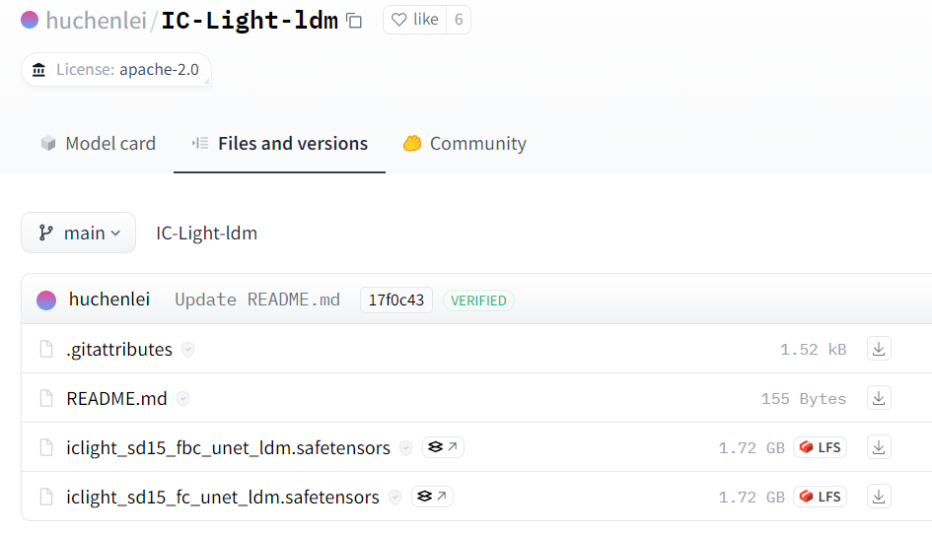Image resolution: width=932 pixels, height=534 pixels.
Task: Click the file icon beside .gitattributes
Action: pyautogui.click(x=45, y=350)
